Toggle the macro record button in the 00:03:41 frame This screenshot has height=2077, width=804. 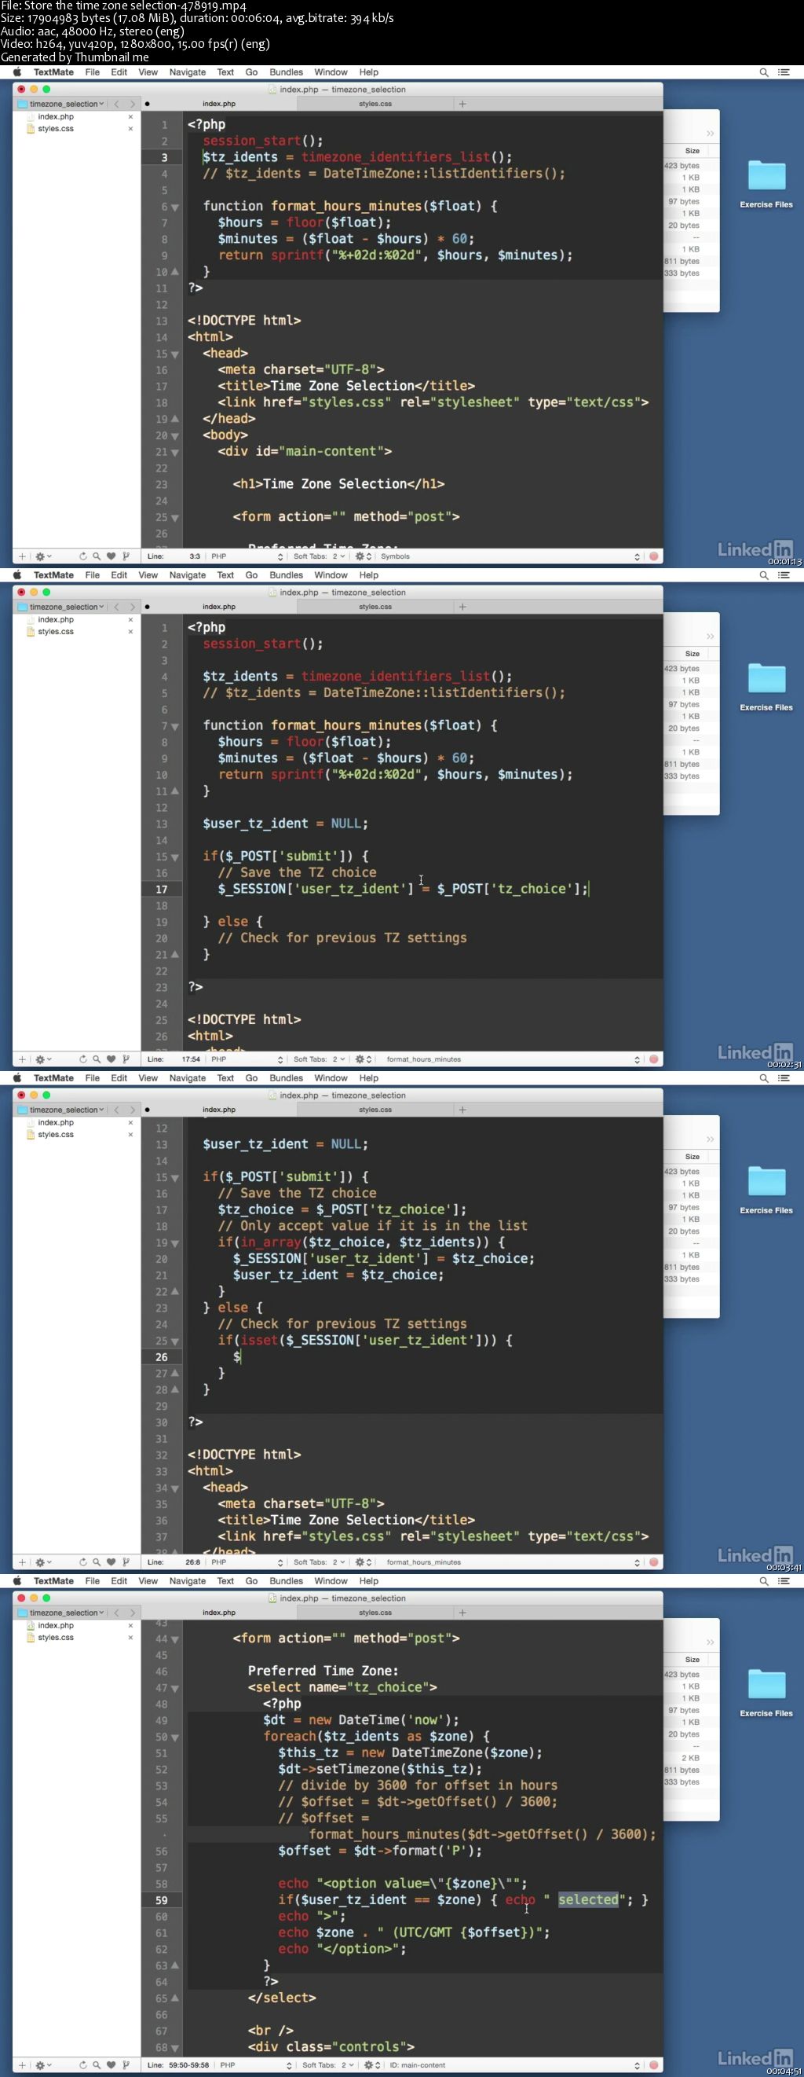653,1562
